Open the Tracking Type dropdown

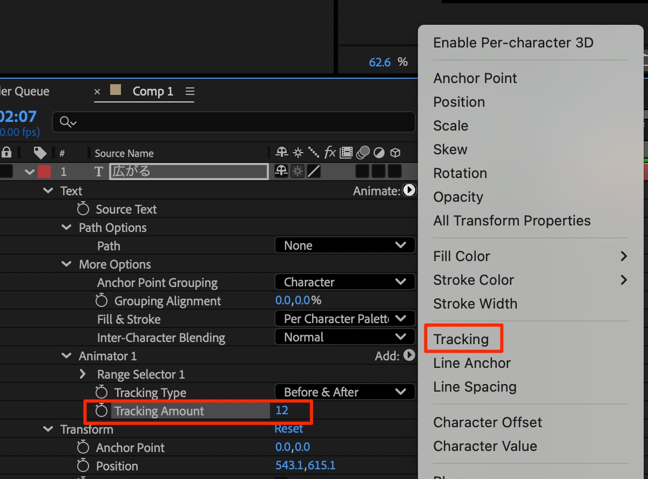pos(345,392)
